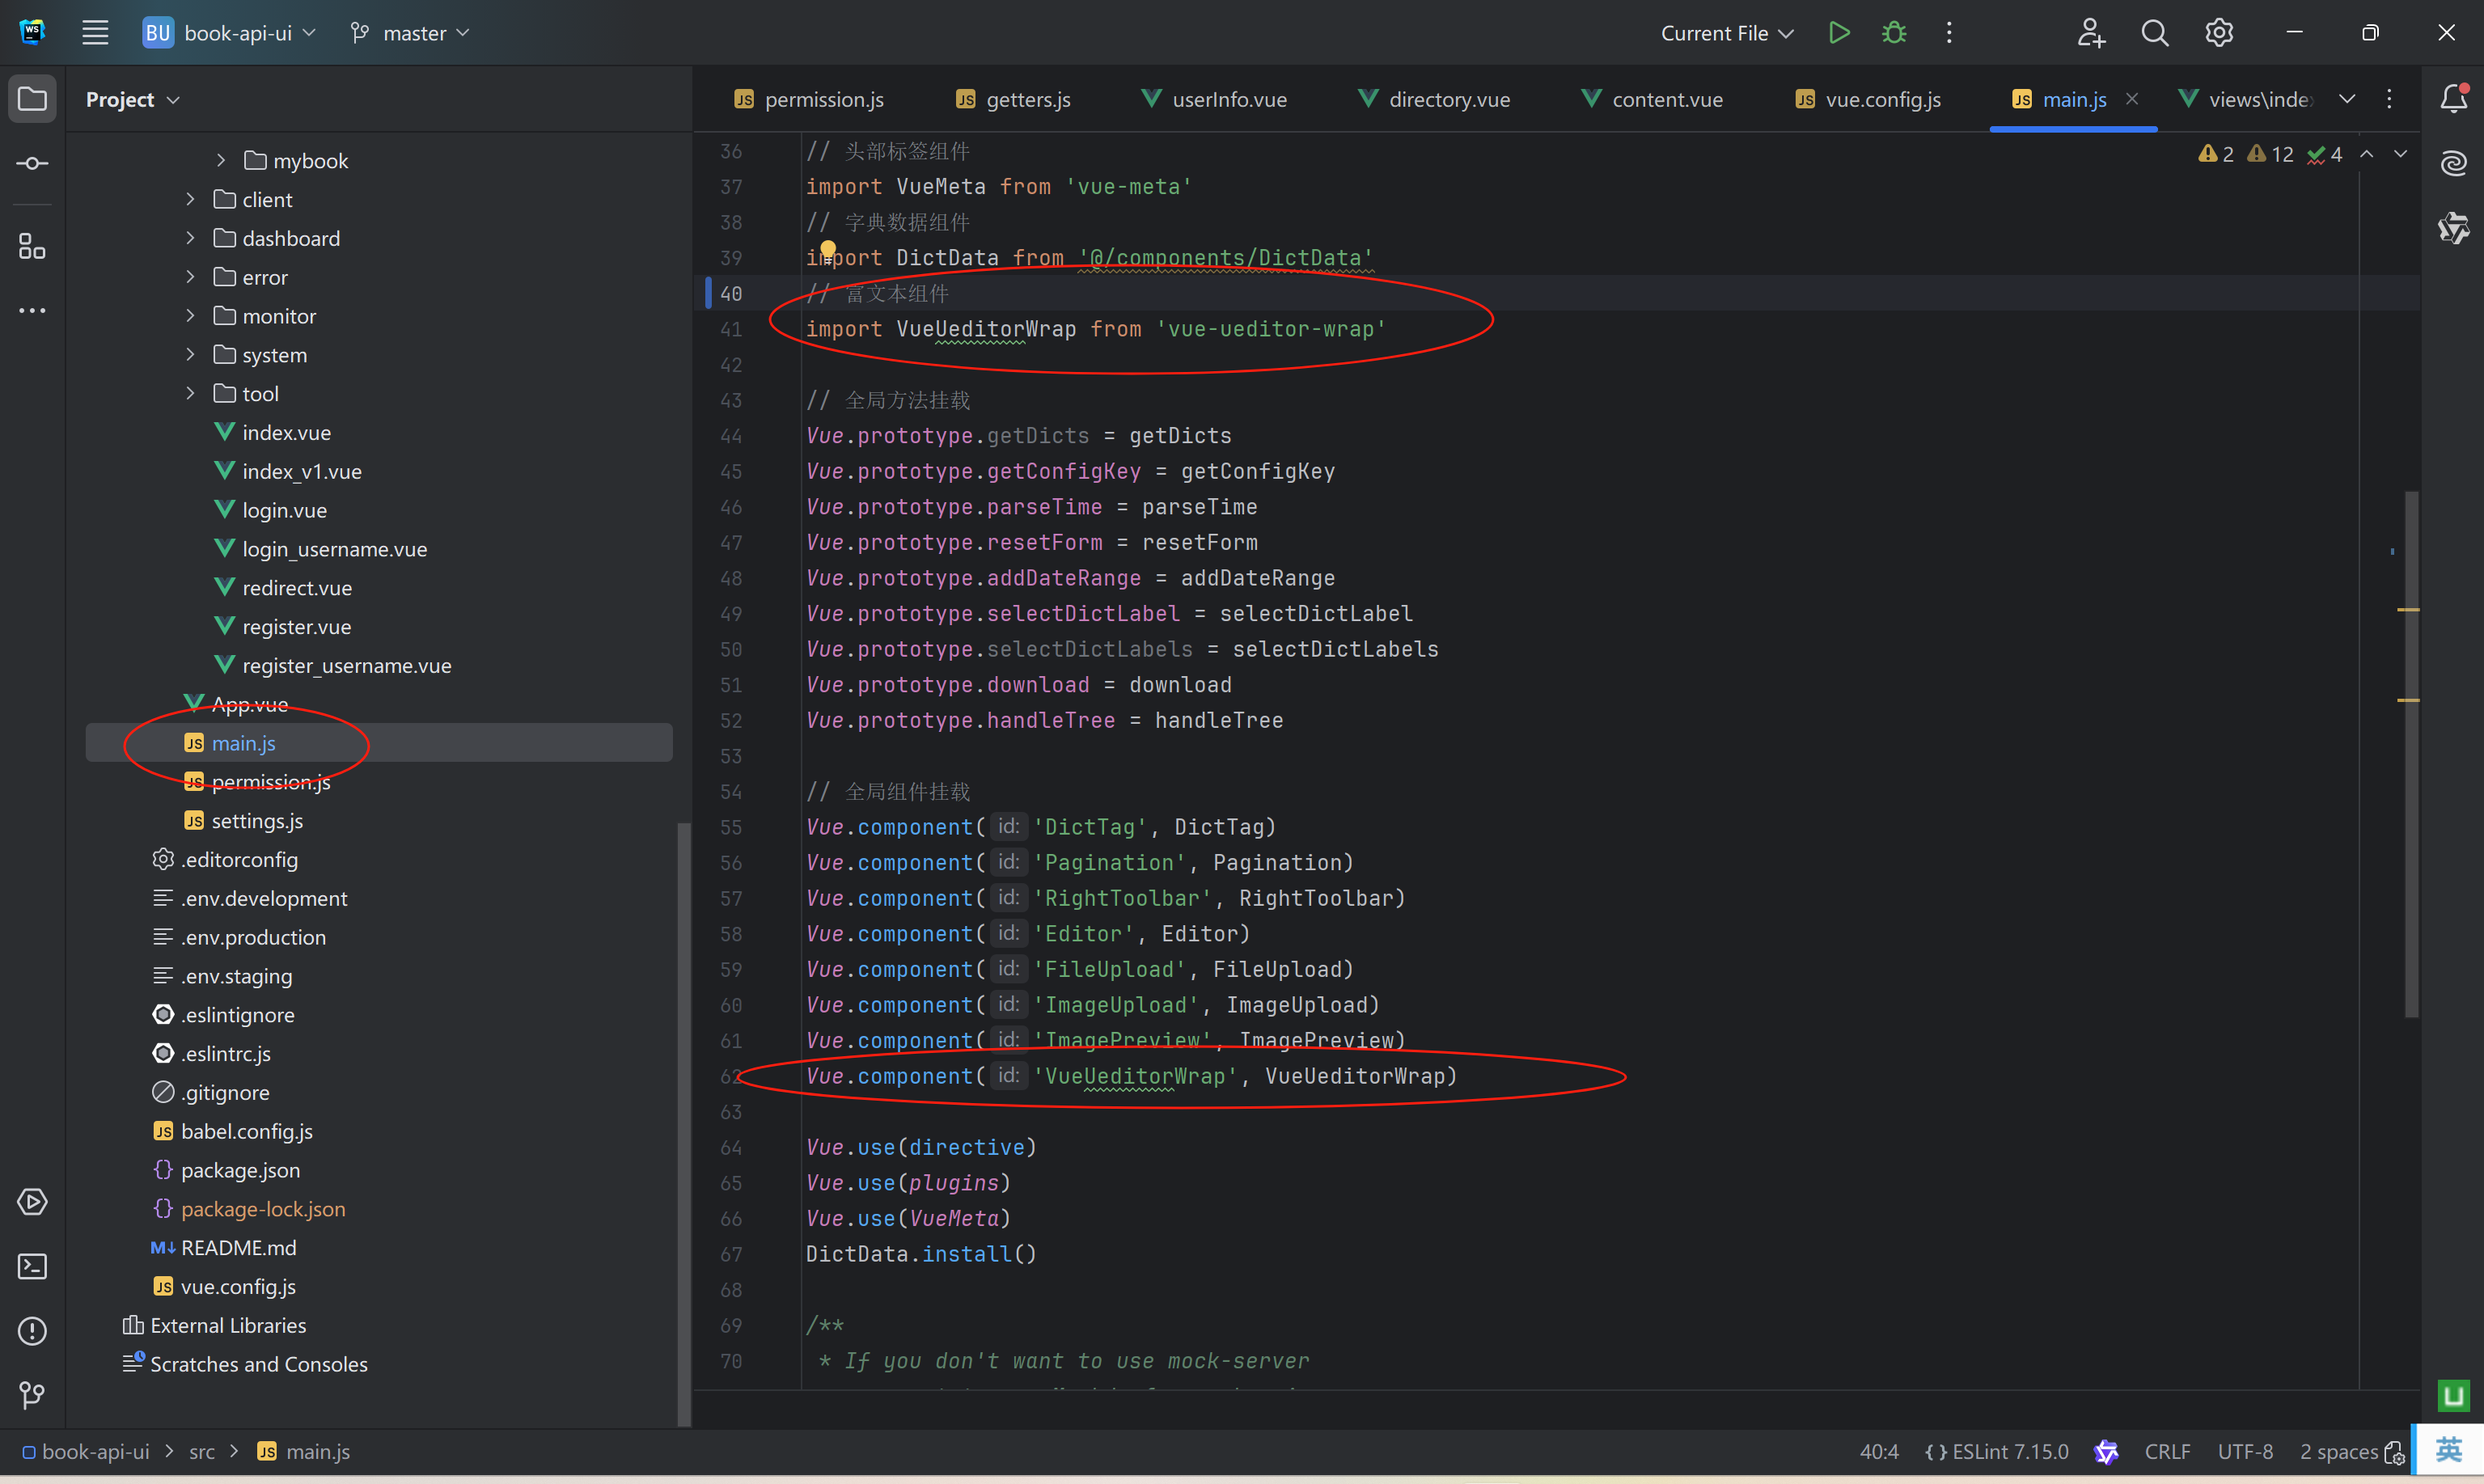
Task: Open the Commit tool window icon
Action: tap(32, 163)
